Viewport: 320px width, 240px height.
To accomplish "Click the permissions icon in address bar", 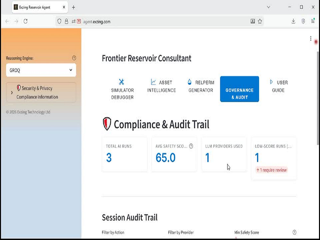I will [x=74, y=21].
